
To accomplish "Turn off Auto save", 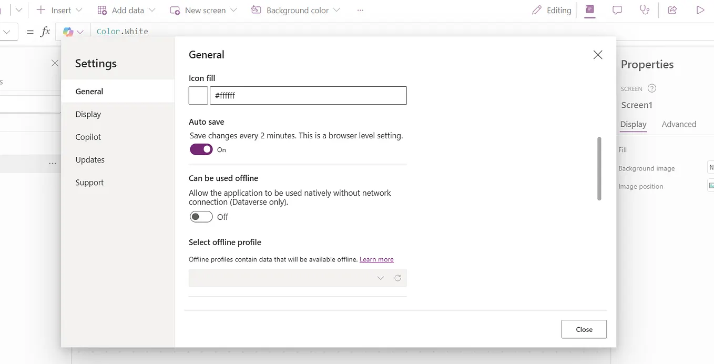I will point(201,149).
